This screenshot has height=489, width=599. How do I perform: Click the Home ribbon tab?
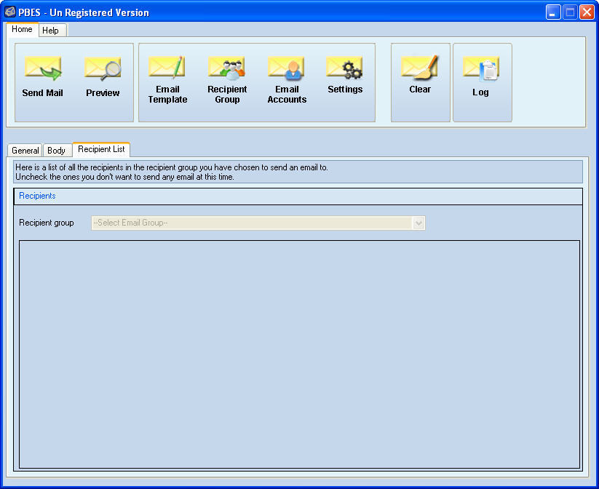21,29
